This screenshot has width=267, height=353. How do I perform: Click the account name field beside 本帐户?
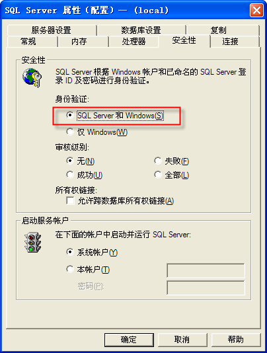(x=206, y=270)
